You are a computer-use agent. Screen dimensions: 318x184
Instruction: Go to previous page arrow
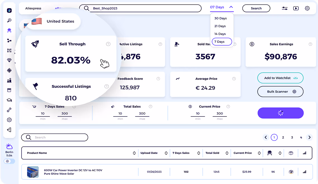click(266, 137)
